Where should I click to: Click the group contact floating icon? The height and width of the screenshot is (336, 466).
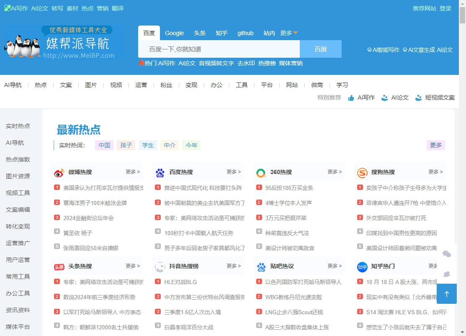coord(447,274)
